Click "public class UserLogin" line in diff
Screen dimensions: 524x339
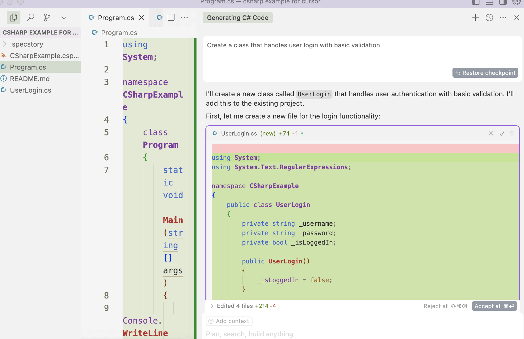pos(268,205)
